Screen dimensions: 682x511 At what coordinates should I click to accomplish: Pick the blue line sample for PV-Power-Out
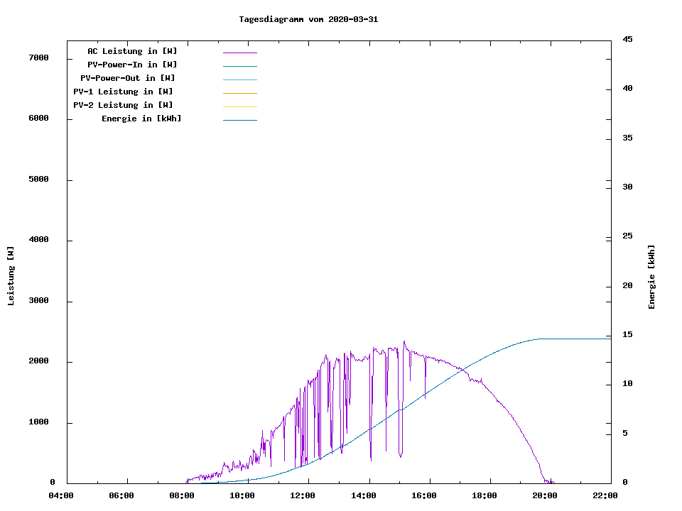click(x=239, y=79)
